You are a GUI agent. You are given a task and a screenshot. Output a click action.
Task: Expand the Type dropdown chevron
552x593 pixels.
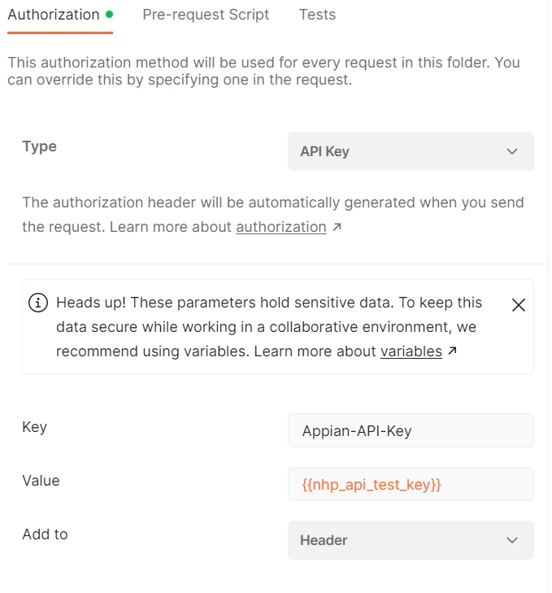click(x=512, y=151)
